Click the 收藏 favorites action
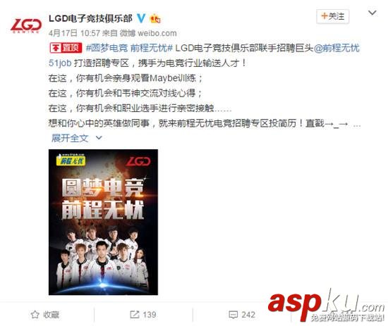 coord(44,315)
